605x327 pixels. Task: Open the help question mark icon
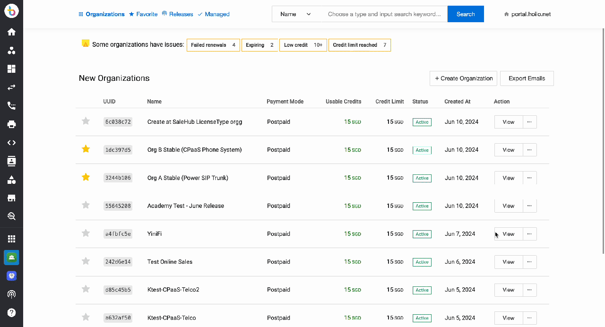coord(11,313)
